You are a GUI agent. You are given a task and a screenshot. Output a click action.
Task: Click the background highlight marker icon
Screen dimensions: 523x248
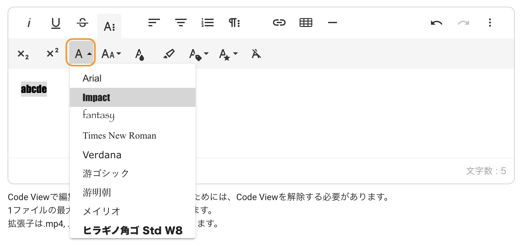point(169,54)
